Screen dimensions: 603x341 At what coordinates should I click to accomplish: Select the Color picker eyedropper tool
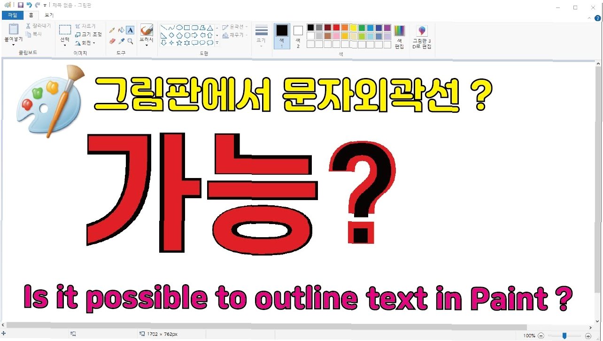click(121, 41)
